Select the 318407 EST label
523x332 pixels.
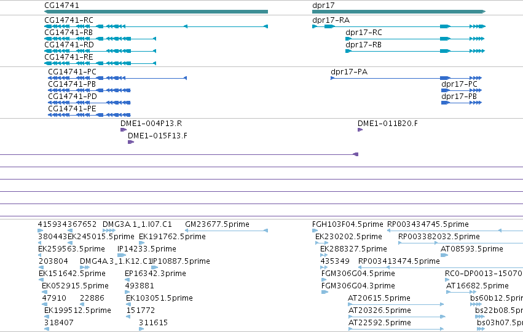click(59, 323)
